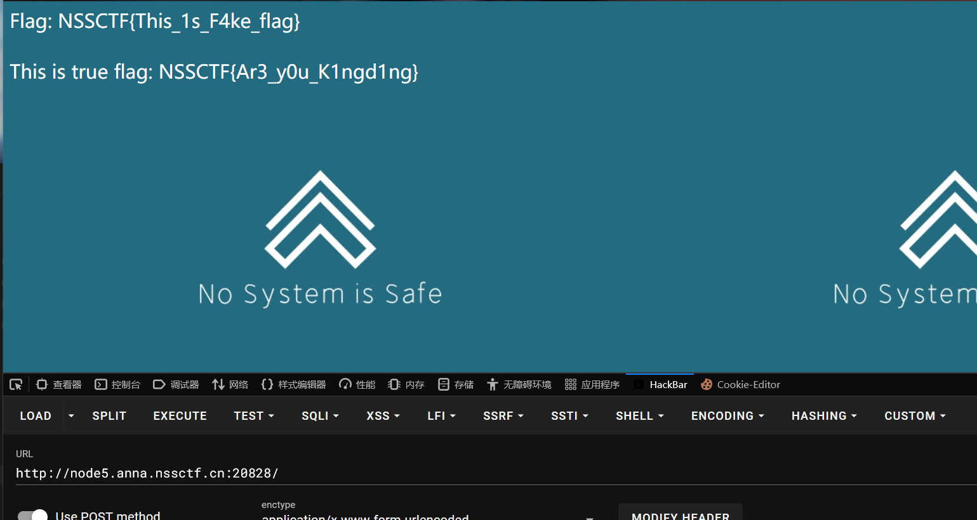Open the 查看器 inspector panel
The image size is (977, 520).
(x=59, y=384)
